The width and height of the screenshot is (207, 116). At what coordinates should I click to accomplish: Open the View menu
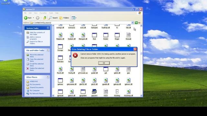coord(36,13)
